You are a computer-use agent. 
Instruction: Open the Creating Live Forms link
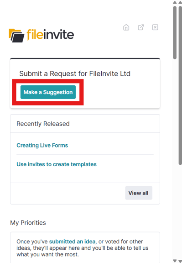pos(42,145)
